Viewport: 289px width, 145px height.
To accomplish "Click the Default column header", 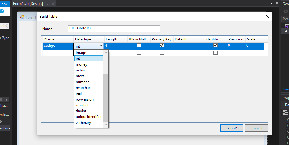I will coord(189,39).
